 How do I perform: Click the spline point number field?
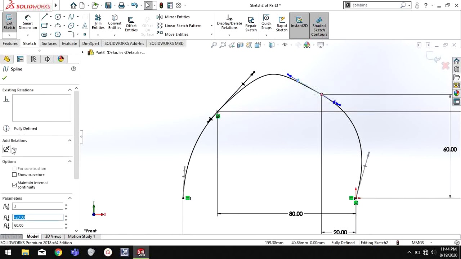(x=38, y=206)
